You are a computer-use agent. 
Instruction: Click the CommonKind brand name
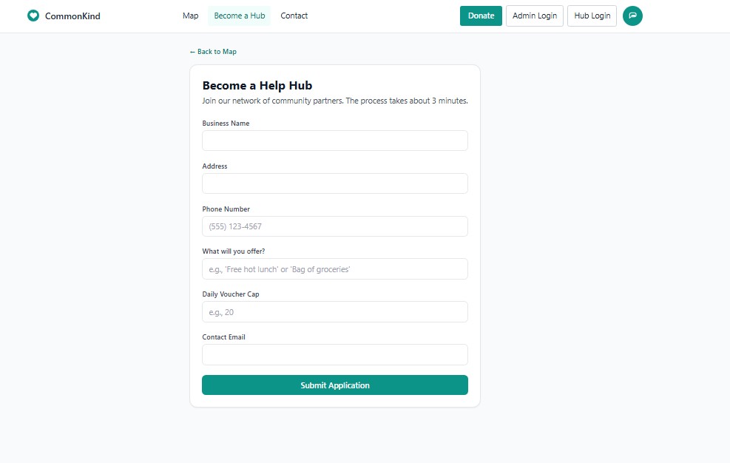coord(72,16)
